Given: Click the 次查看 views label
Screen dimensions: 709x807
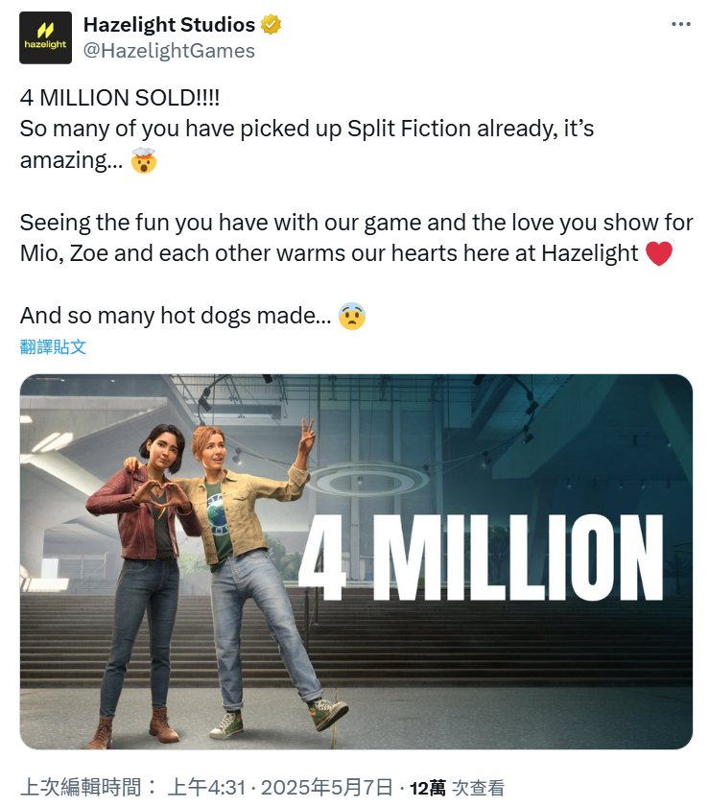Looking at the screenshot, I should pyautogui.click(x=478, y=788).
